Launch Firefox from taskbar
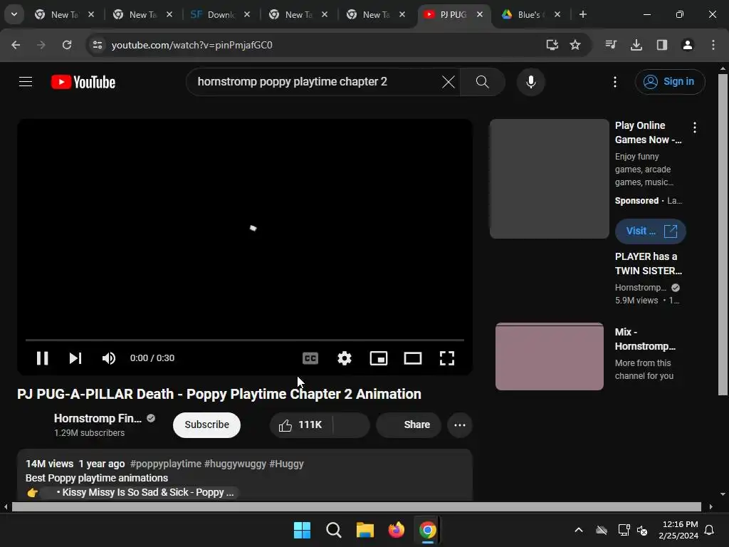The width and height of the screenshot is (729, 547). [396, 530]
